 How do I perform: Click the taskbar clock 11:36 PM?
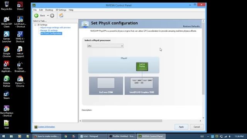(x=239, y=136)
